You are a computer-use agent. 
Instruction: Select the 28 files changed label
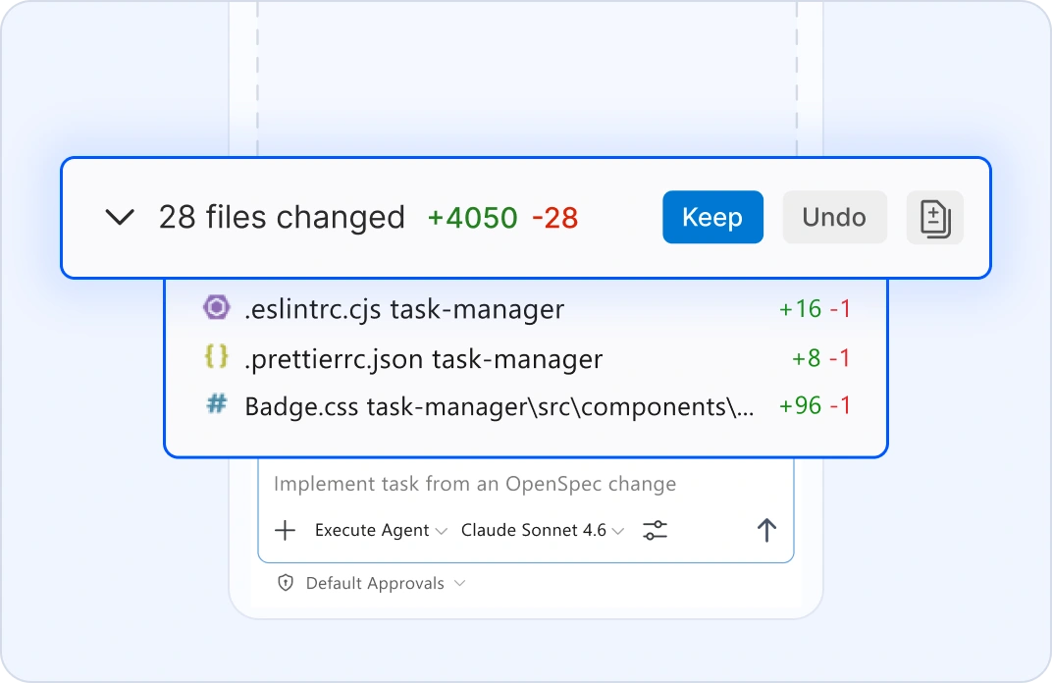[282, 218]
